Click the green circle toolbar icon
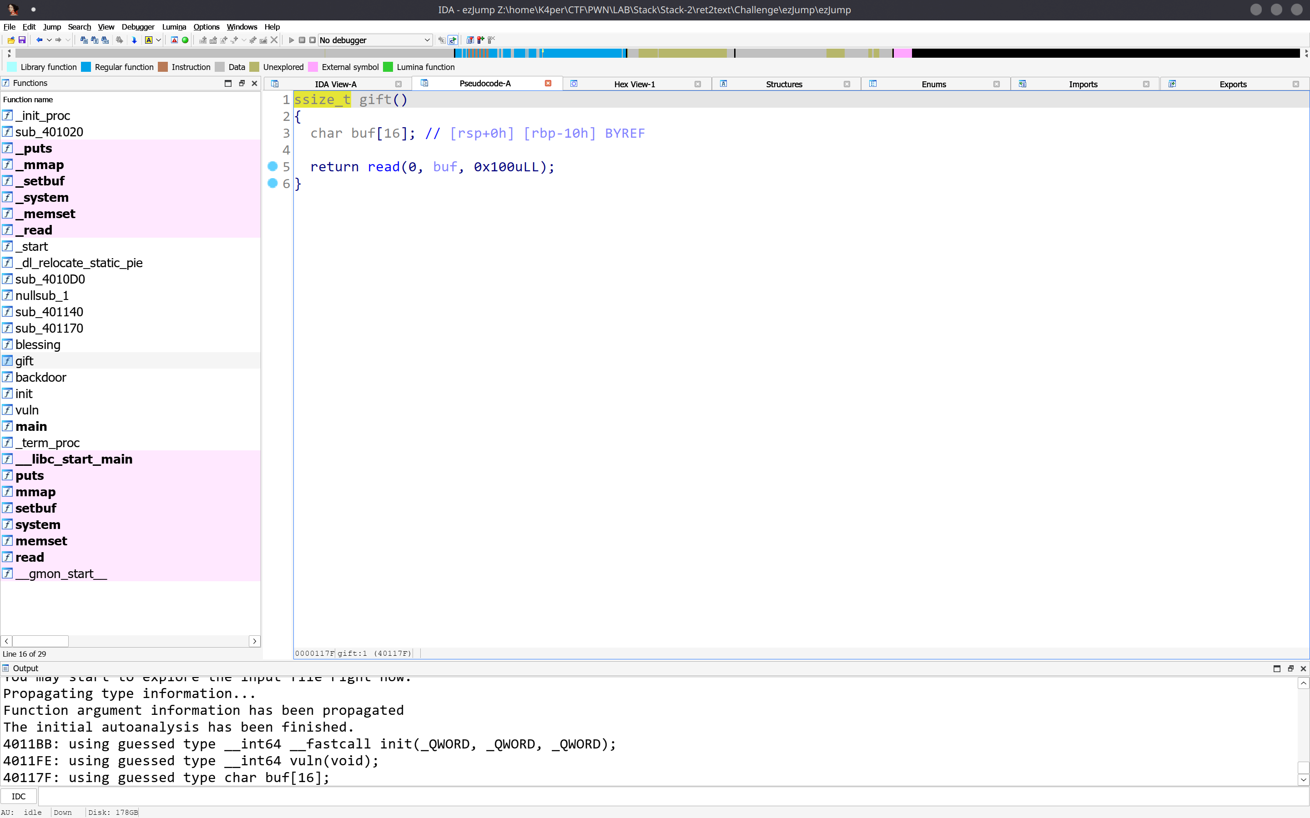 (185, 40)
